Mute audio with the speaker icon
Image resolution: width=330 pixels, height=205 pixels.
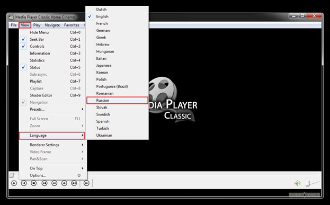(x=297, y=183)
